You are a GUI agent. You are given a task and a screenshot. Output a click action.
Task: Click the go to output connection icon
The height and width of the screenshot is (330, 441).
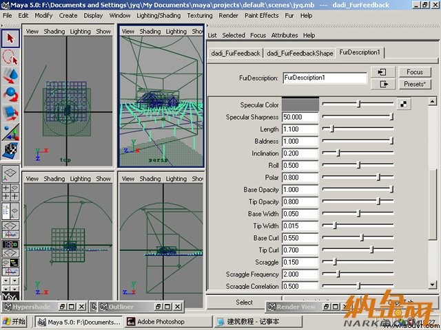pyautogui.click(x=383, y=84)
